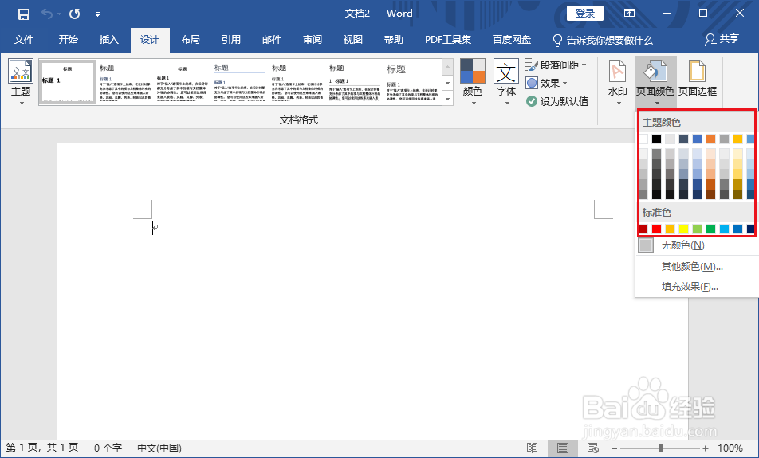Switch to the 帮助 tab
The image size is (759, 458).
tap(394, 40)
